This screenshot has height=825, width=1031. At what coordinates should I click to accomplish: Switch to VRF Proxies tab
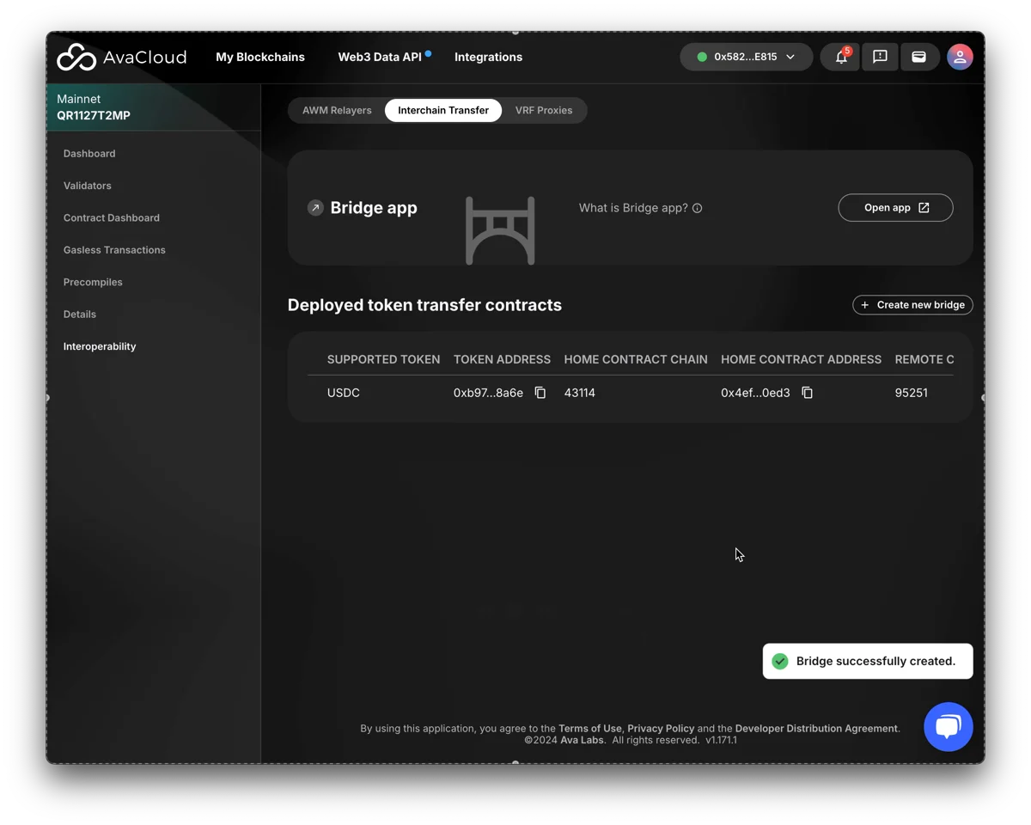(x=544, y=110)
